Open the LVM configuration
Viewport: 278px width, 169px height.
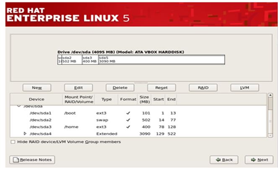(245, 88)
